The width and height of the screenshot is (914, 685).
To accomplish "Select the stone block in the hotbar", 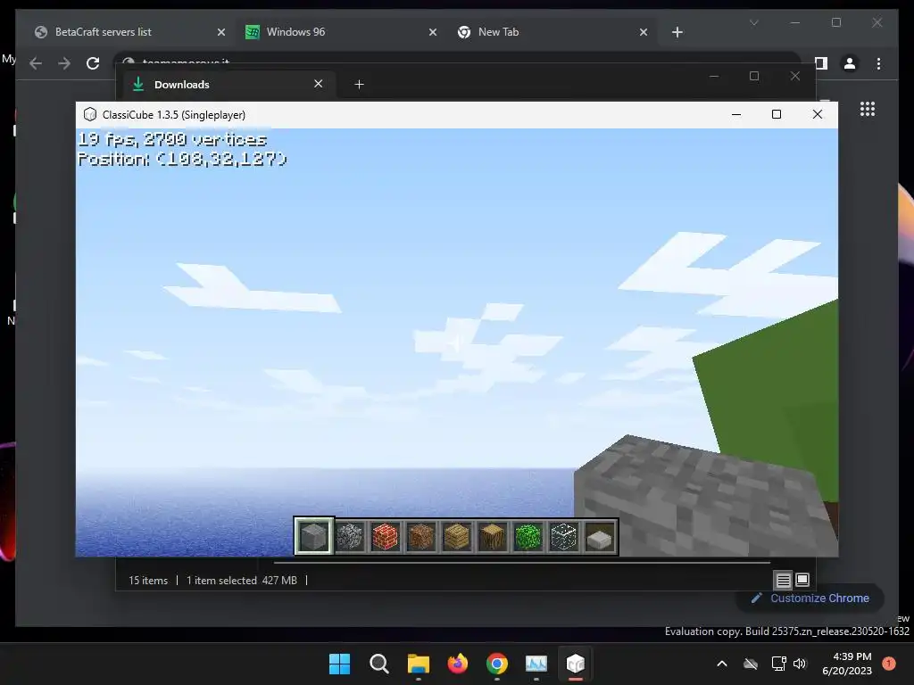I will (313, 536).
